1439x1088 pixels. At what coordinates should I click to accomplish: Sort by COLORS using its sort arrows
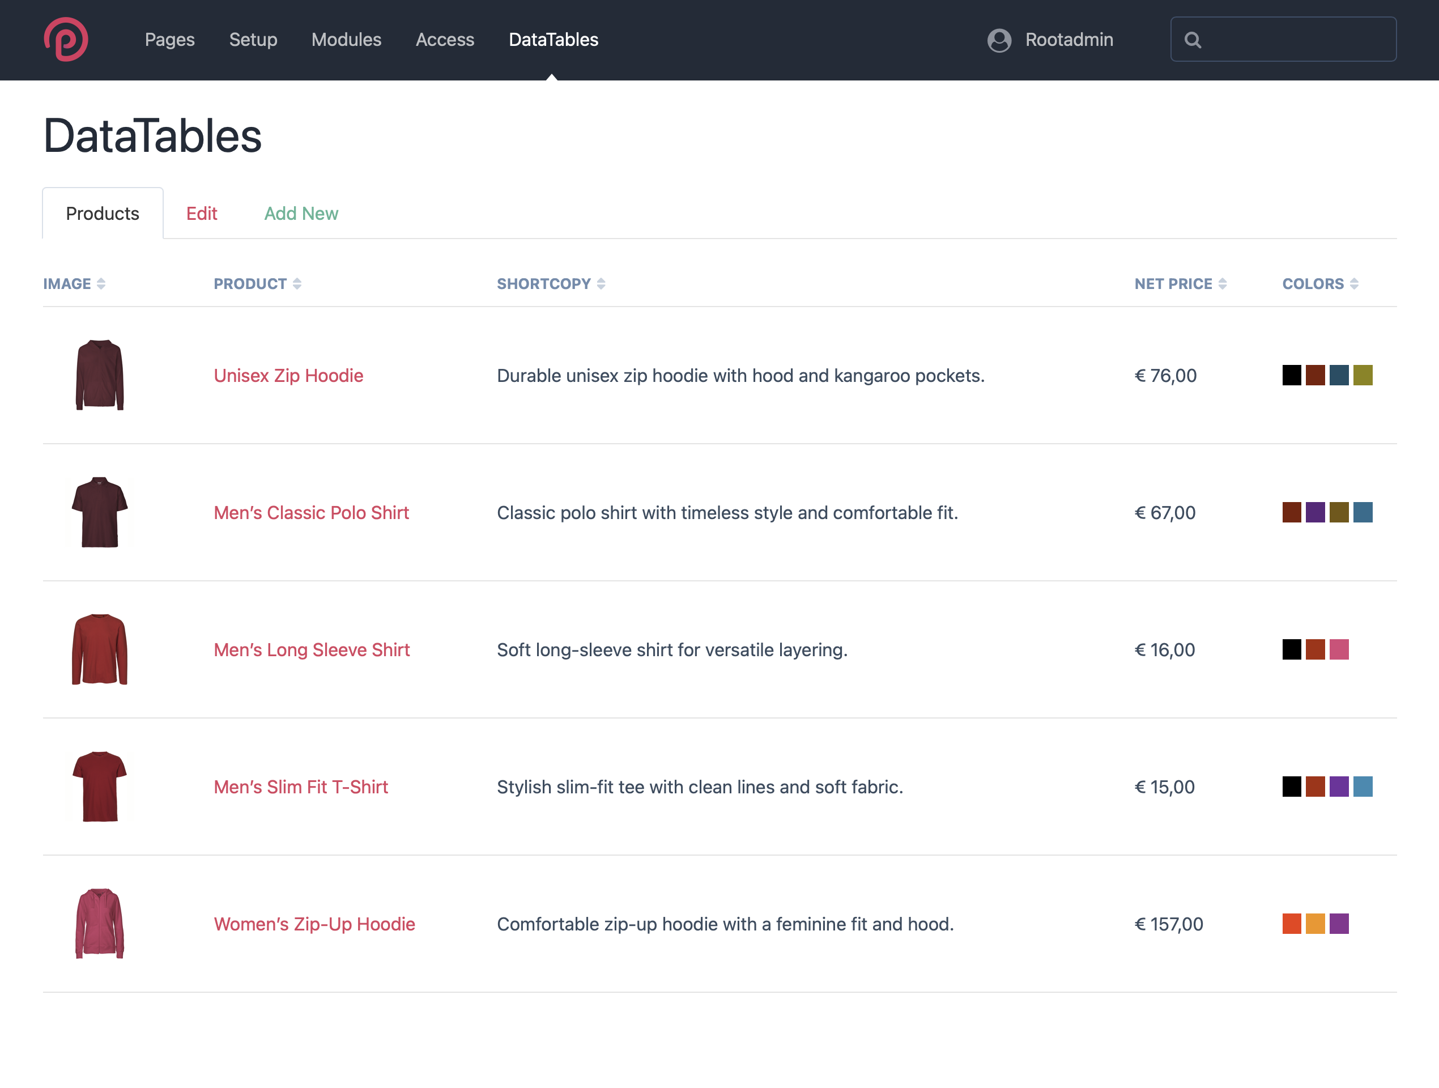pyautogui.click(x=1355, y=283)
